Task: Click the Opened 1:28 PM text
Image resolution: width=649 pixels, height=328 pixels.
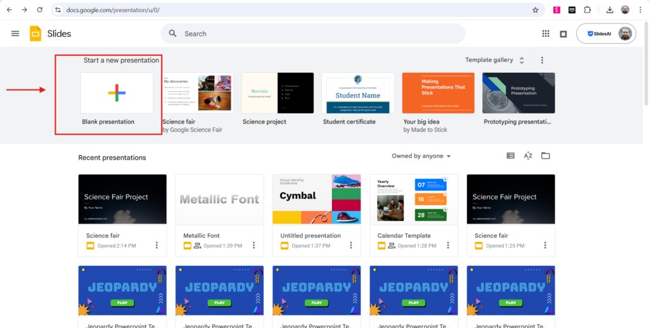Action: click(x=417, y=246)
